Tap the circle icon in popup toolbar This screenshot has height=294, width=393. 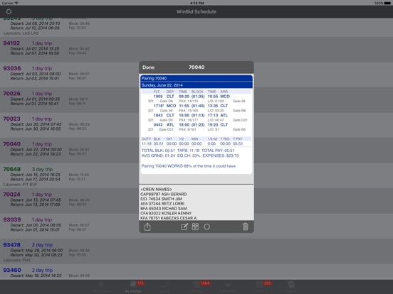click(206, 227)
